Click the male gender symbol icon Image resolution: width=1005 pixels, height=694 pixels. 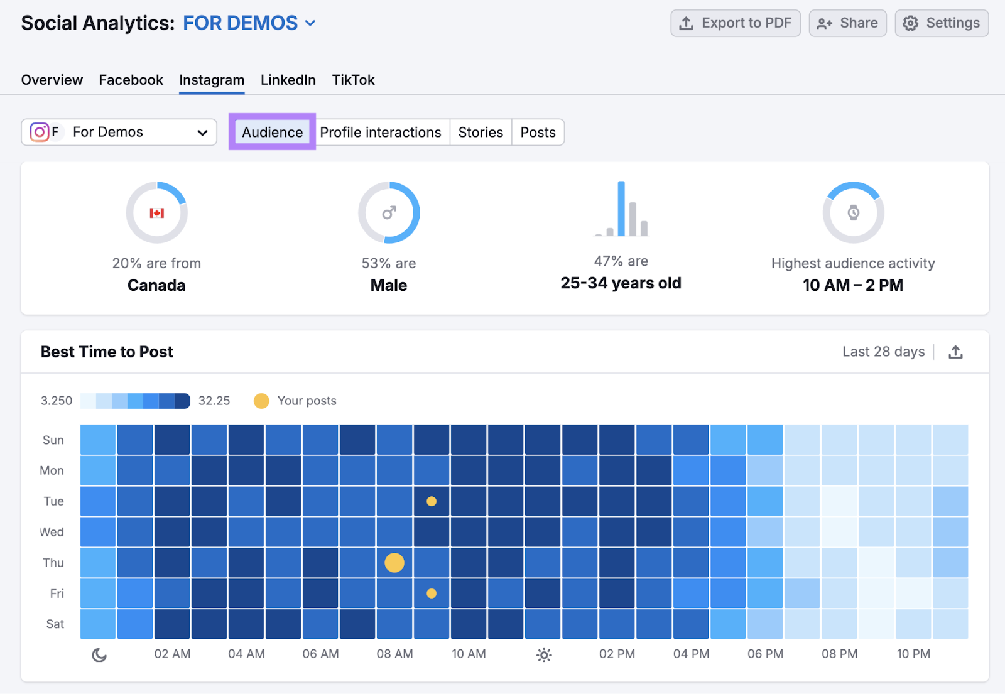click(x=389, y=213)
